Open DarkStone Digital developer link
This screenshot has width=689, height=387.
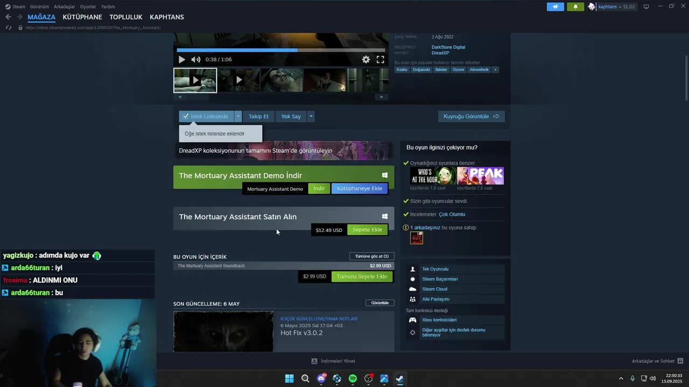(x=448, y=47)
